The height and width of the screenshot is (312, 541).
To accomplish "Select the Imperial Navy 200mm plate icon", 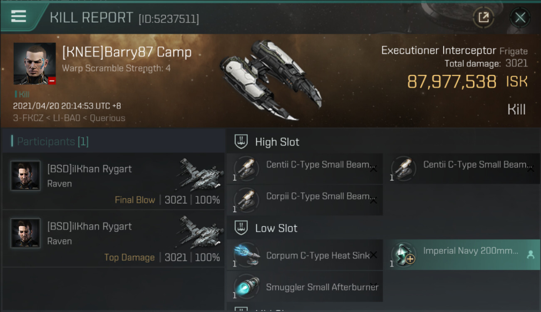I will tap(404, 255).
